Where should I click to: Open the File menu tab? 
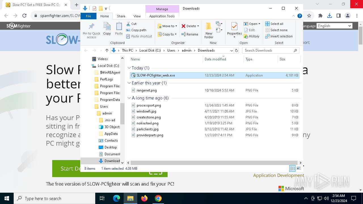tap(88, 16)
